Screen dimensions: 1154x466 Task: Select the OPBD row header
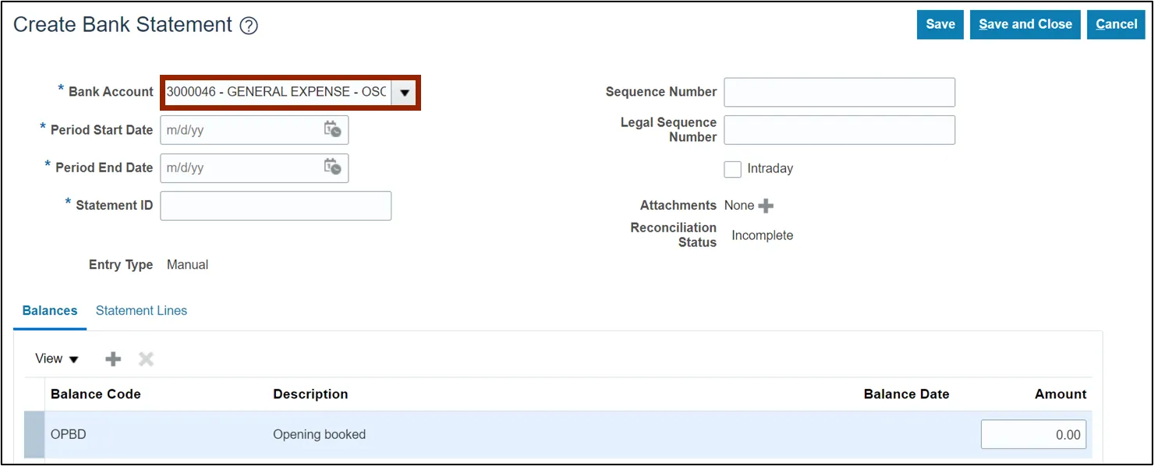click(34, 435)
